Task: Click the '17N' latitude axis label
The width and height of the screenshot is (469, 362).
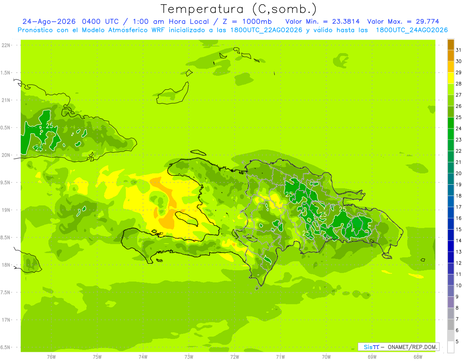Action: point(6,320)
